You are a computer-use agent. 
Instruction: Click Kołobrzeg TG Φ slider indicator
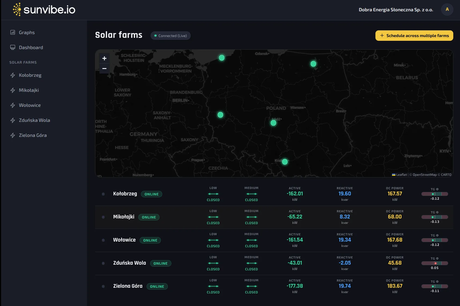tap(433, 194)
